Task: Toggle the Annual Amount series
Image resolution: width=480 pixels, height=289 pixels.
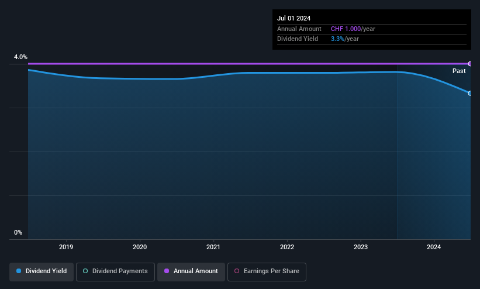Action: coord(191,271)
